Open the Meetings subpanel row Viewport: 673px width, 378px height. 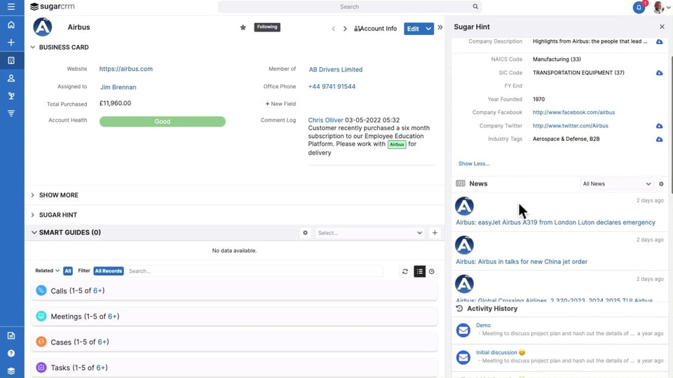tap(234, 316)
